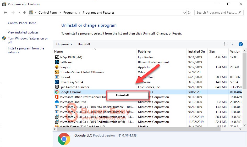This screenshot has height=147, width=247.
Task: Click the Counter-Strike: Global Offensive icon
Action: pyautogui.click(x=57, y=72)
